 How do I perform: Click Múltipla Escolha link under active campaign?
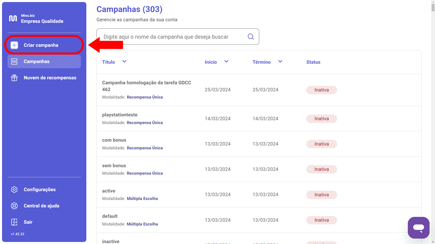tap(142, 199)
